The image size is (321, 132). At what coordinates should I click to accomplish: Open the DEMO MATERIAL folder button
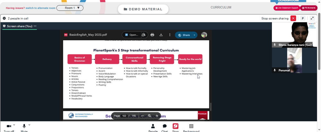(x=143, y=9)
